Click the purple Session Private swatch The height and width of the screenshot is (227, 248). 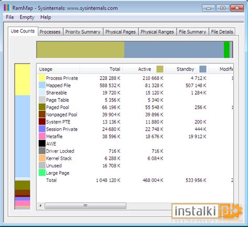(42, 129)
